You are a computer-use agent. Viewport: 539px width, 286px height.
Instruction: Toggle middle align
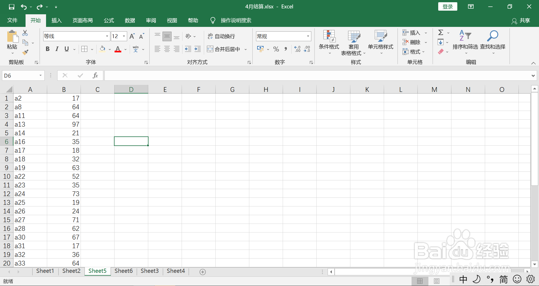167,36
